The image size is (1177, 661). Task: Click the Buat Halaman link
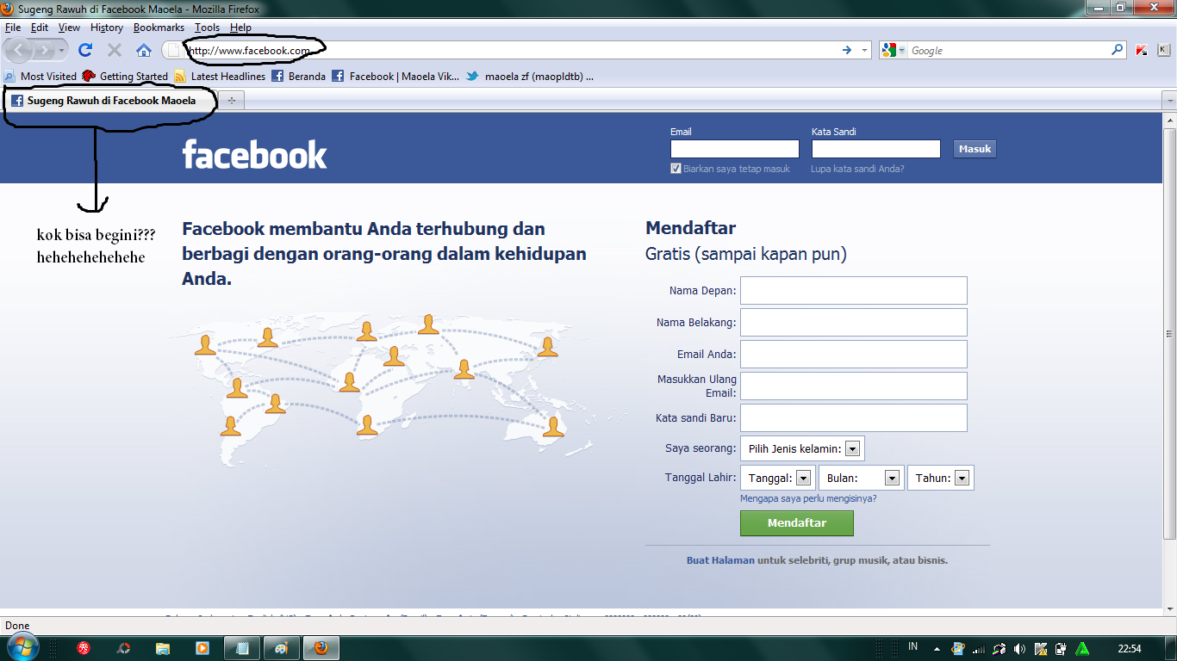[x=720, y=560]
